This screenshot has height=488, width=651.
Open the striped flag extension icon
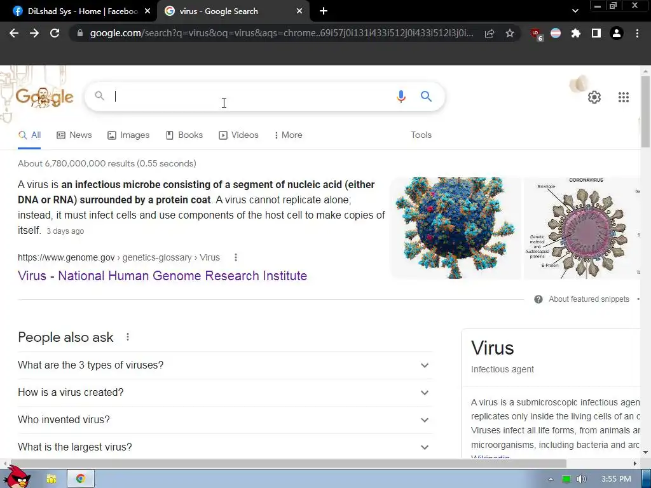[556, 33]
